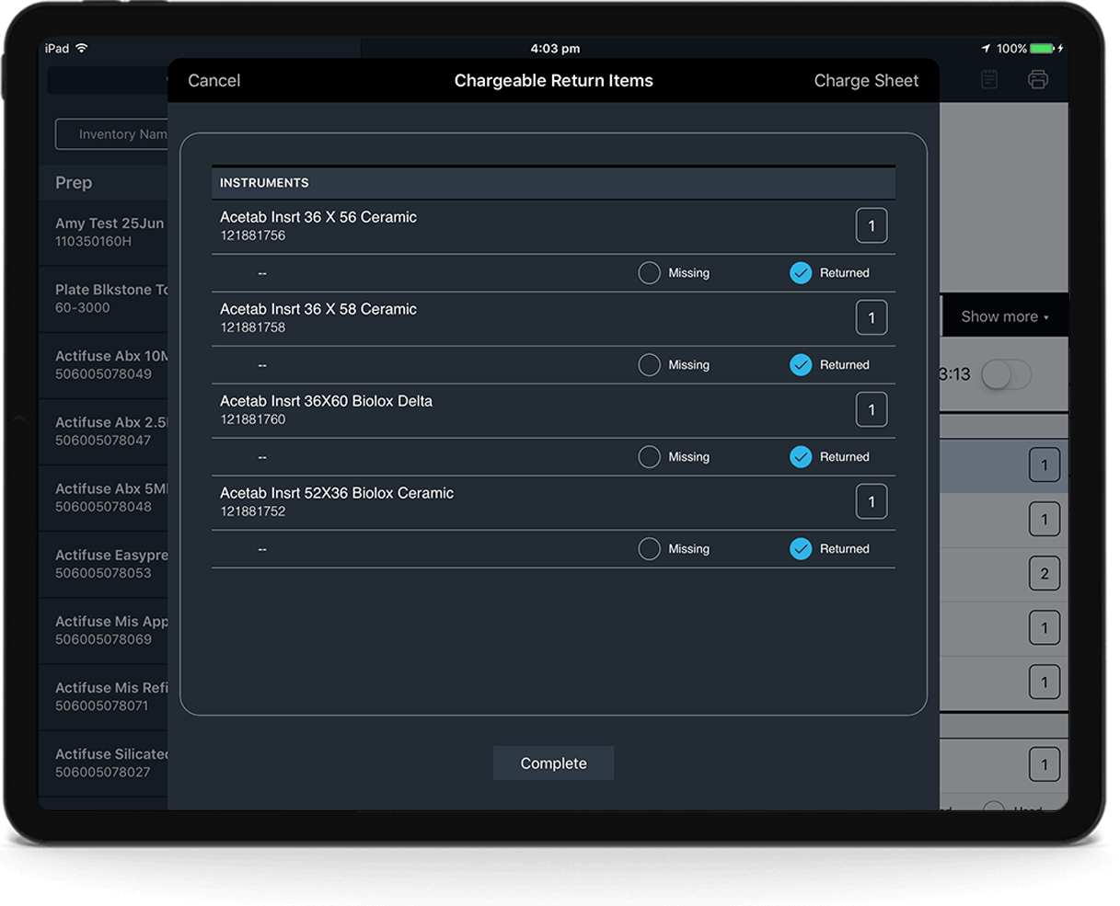Tap the location arrow status icon
Screen dimensions: 1120x906
pyautogui.click(x=986, y=48)
